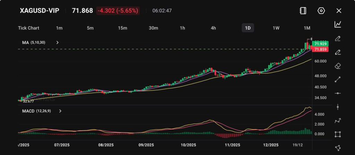
Task: Select the 15m timeframe
Action: pyautogui.click(x=122, y=28)
